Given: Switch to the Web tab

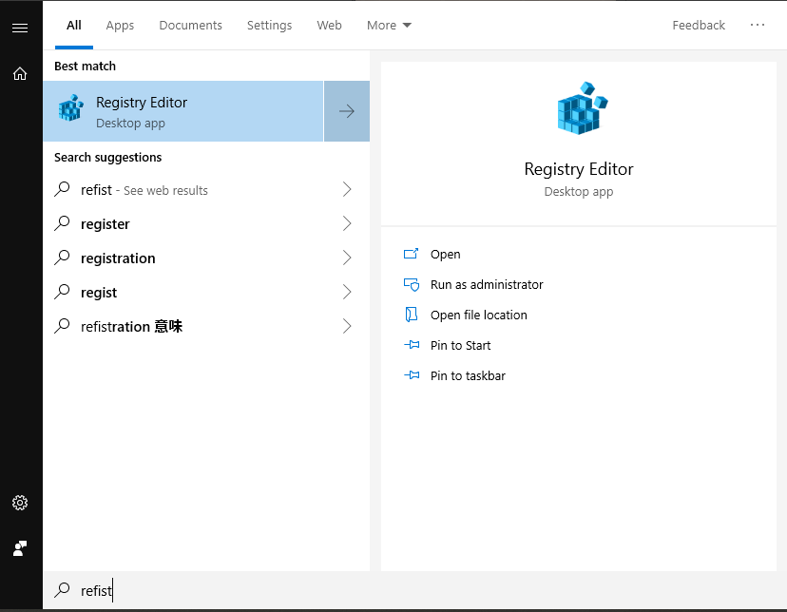Looking at the screenshot, I should point(329,25).
